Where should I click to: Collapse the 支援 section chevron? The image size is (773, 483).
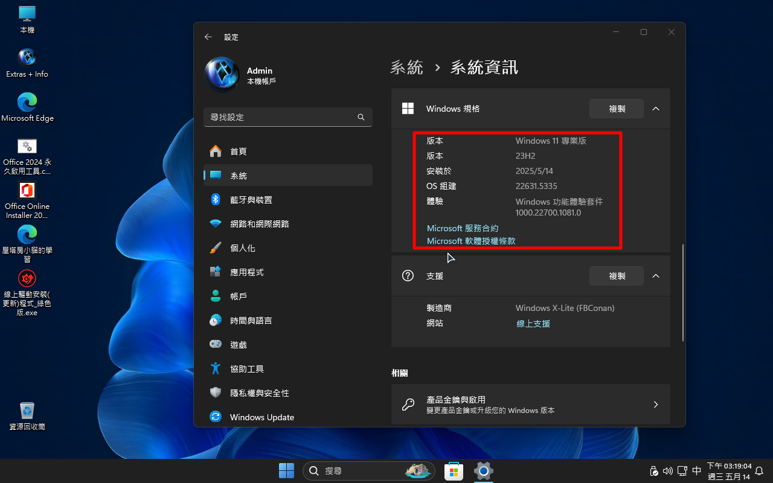pos(656,276)
